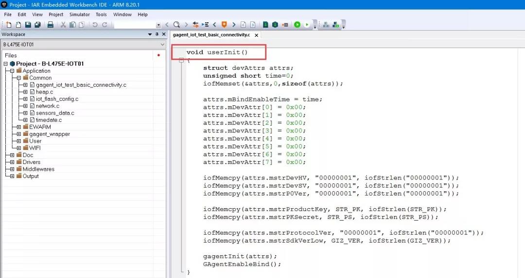
Task: Open the quick search dropdown arrow
Action: pyautogui.click(x=158, y=25)
